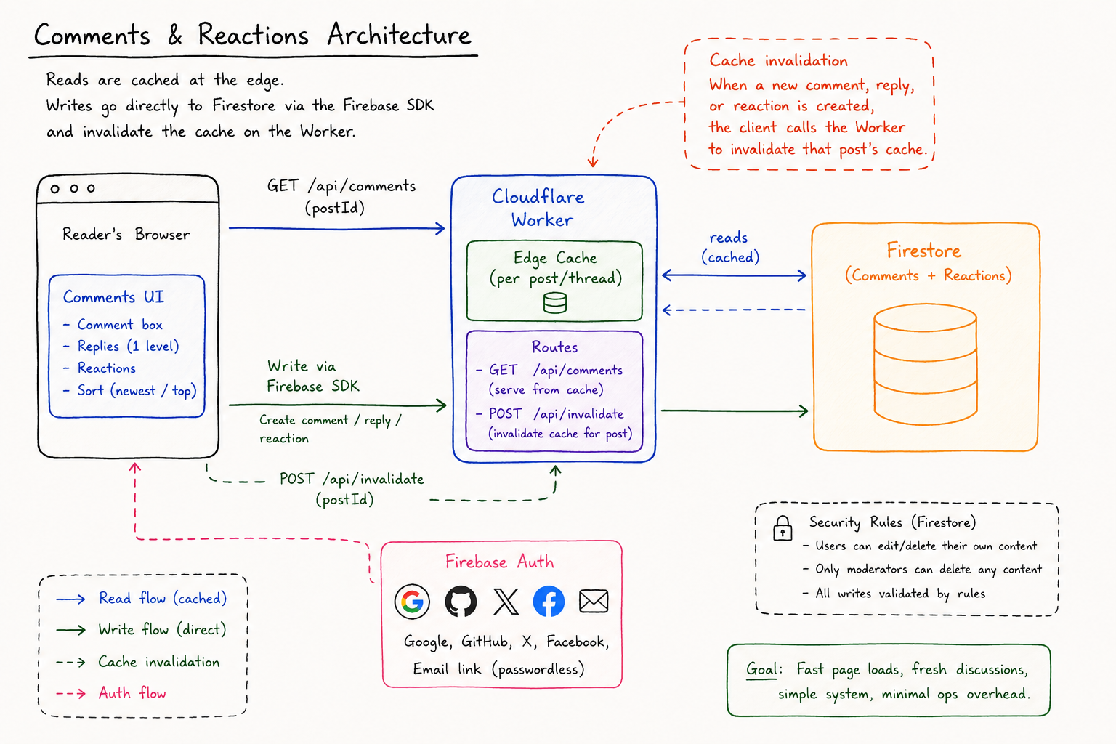Click the "Security Rules (Firestore)" heading
Screen dimensions: 1116x744
coord(892,522)
